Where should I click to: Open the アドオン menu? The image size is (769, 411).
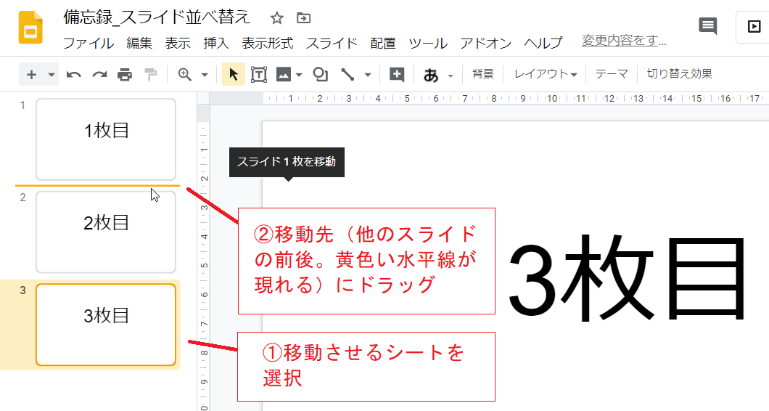point(485,44)
